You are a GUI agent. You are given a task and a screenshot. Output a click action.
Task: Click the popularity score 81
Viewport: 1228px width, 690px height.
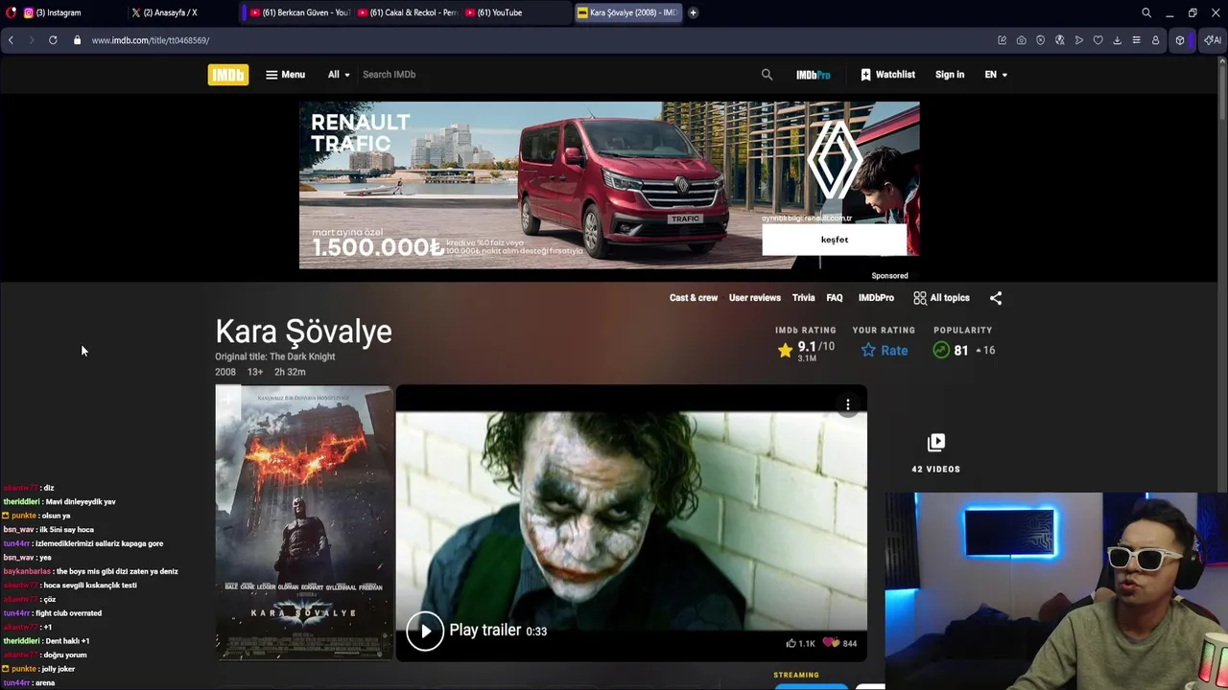pos(963,350)
